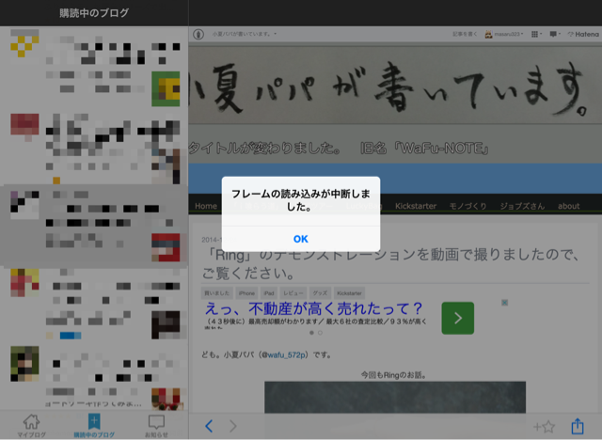Open the @wafu_572p Twitter link
Viewport: 602px width, 440px height.
[x=284, y=354]
